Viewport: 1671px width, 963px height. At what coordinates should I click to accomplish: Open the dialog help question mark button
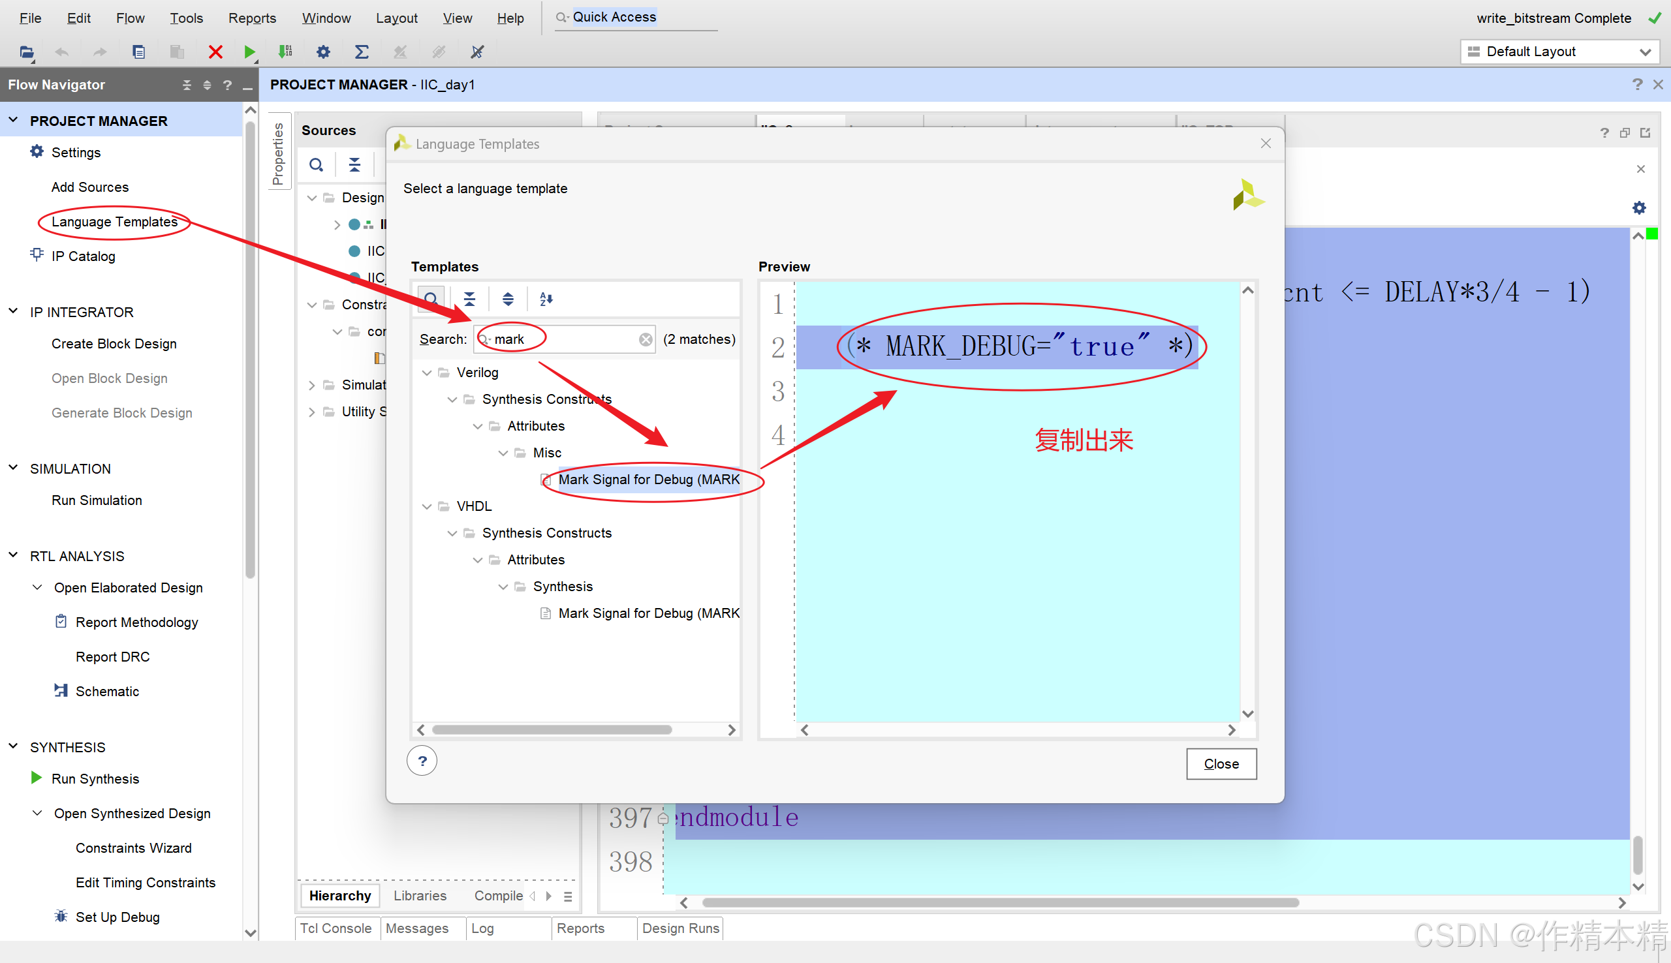tap(422, 761)
